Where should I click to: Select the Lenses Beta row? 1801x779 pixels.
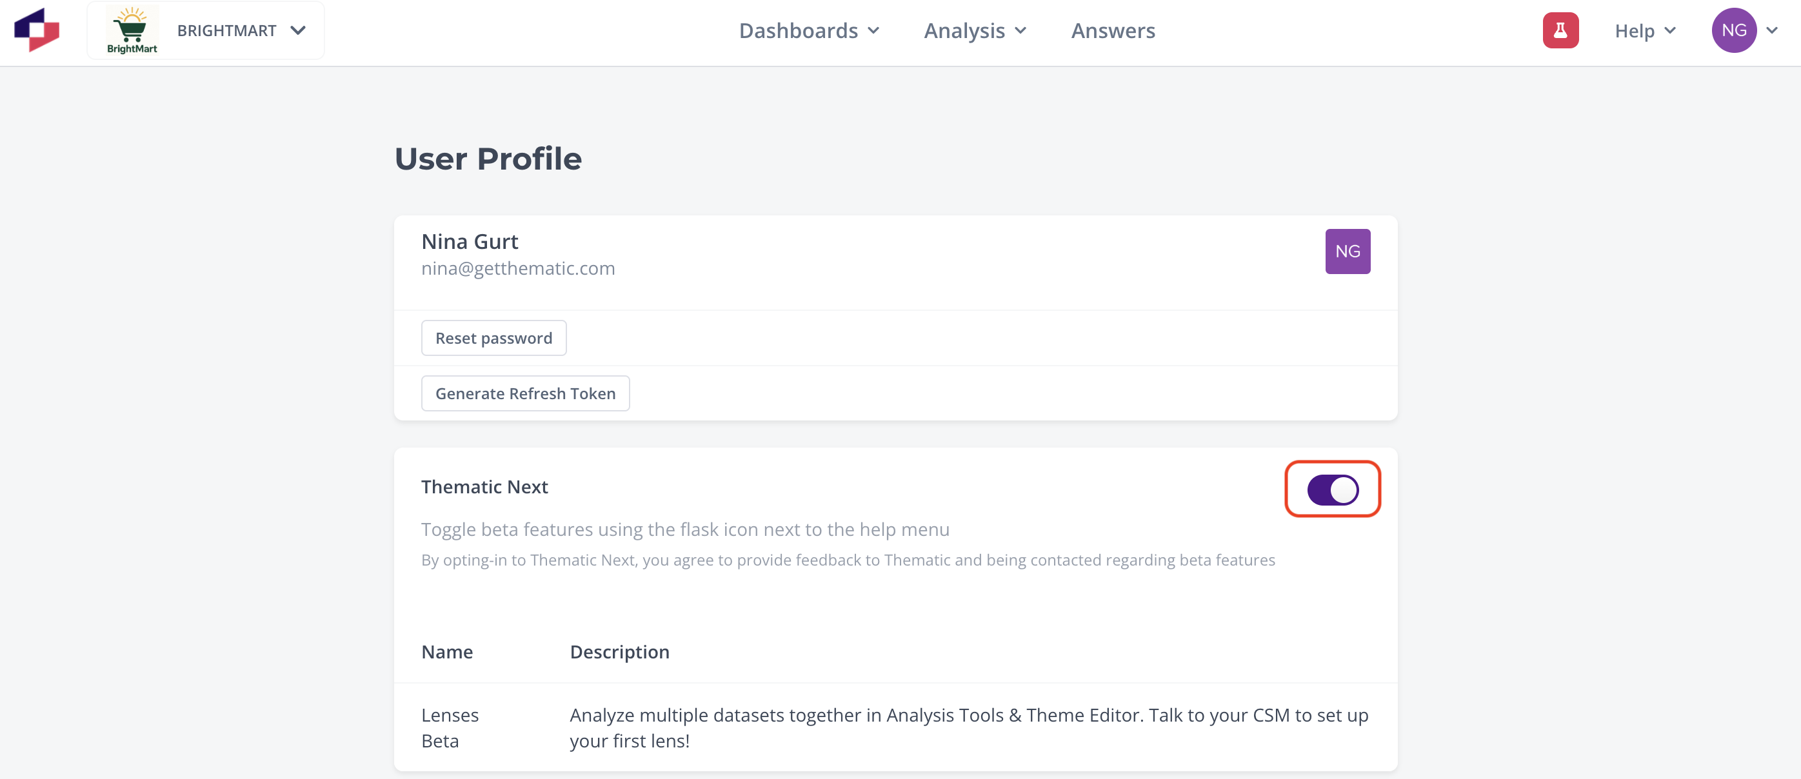pyautogui.click(x=895, y=727)
